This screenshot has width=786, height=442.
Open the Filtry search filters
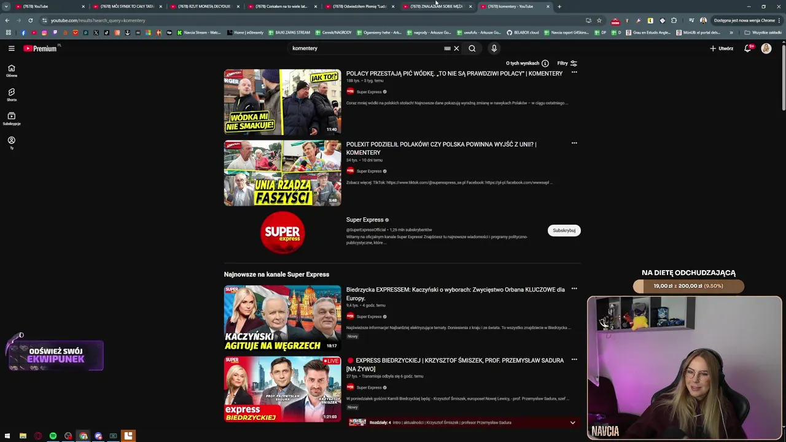tap(567, 63)
